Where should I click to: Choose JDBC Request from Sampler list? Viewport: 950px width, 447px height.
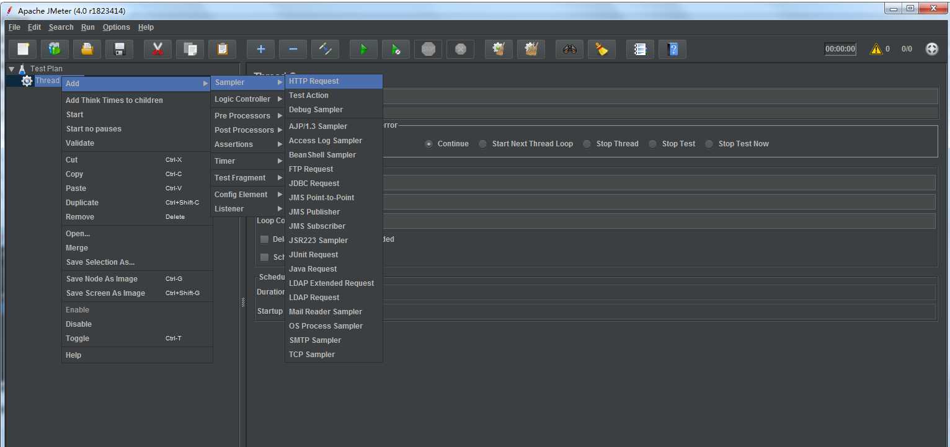(x=334, y=184)
